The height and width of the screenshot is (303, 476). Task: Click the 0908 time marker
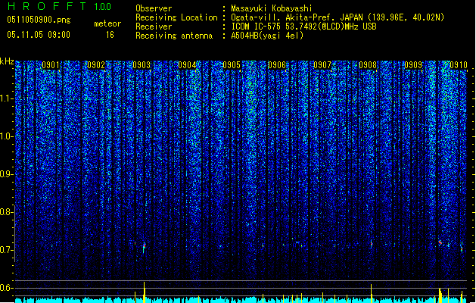pyautogui.click(x=368, y=65)
